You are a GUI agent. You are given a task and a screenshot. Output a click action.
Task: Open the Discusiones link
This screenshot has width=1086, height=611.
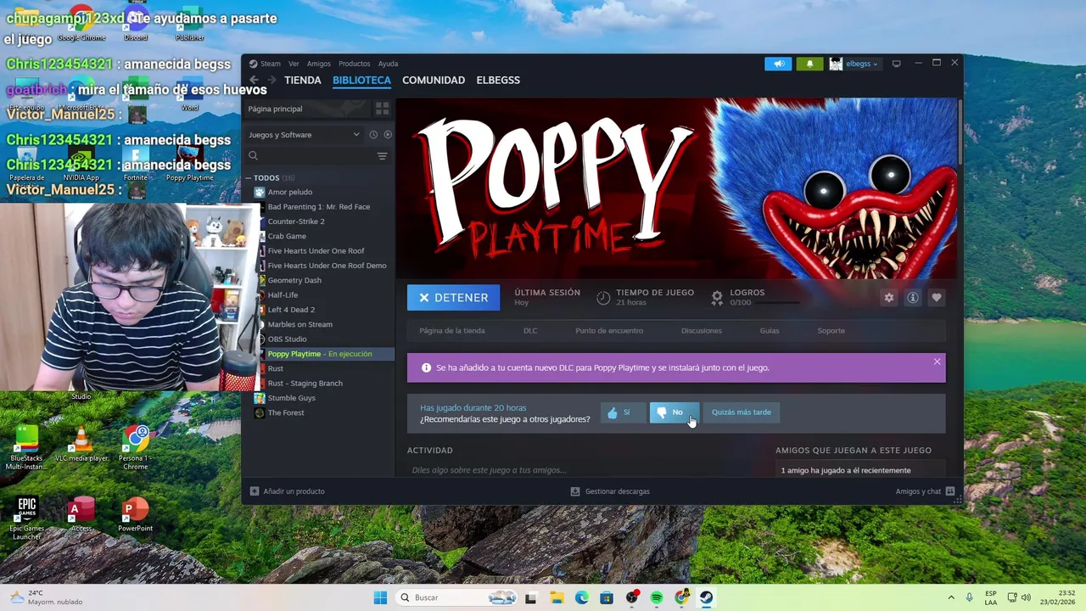(702, 331)
